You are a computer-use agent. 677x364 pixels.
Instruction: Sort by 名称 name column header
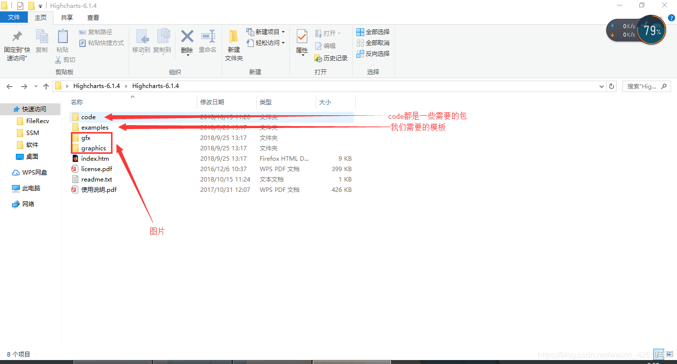77,102
